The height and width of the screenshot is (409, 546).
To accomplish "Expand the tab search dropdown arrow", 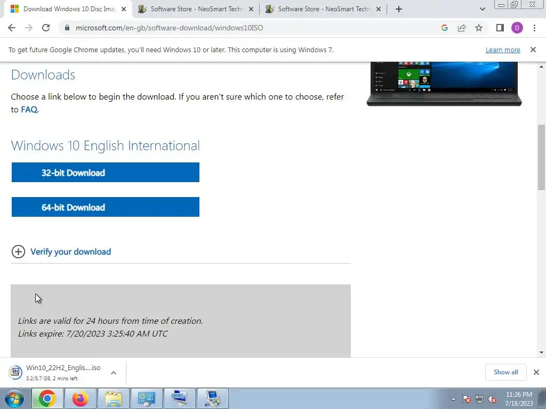I will [482, 9].
